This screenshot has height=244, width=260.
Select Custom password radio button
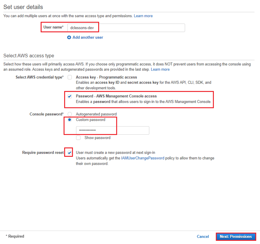[70, 120]
